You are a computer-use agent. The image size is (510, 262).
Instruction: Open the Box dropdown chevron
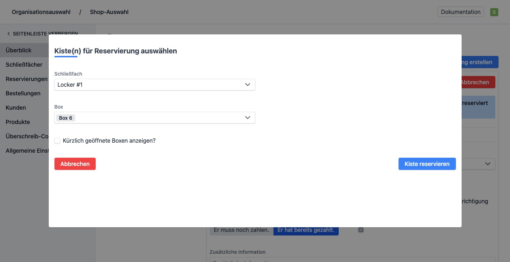click(247, 118)
